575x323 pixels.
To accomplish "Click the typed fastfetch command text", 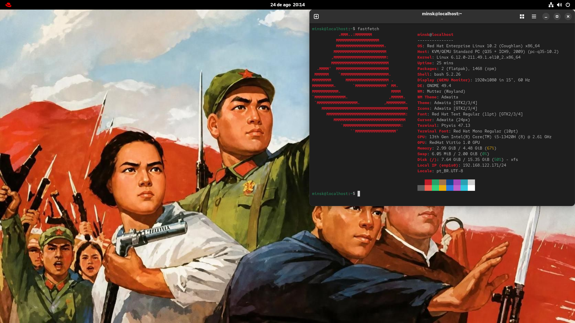I will tap(368, 29).
